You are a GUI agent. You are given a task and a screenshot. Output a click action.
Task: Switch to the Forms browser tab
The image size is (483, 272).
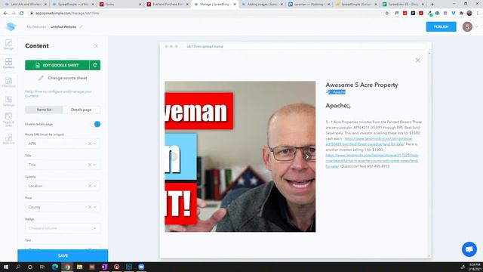[120, 5]
